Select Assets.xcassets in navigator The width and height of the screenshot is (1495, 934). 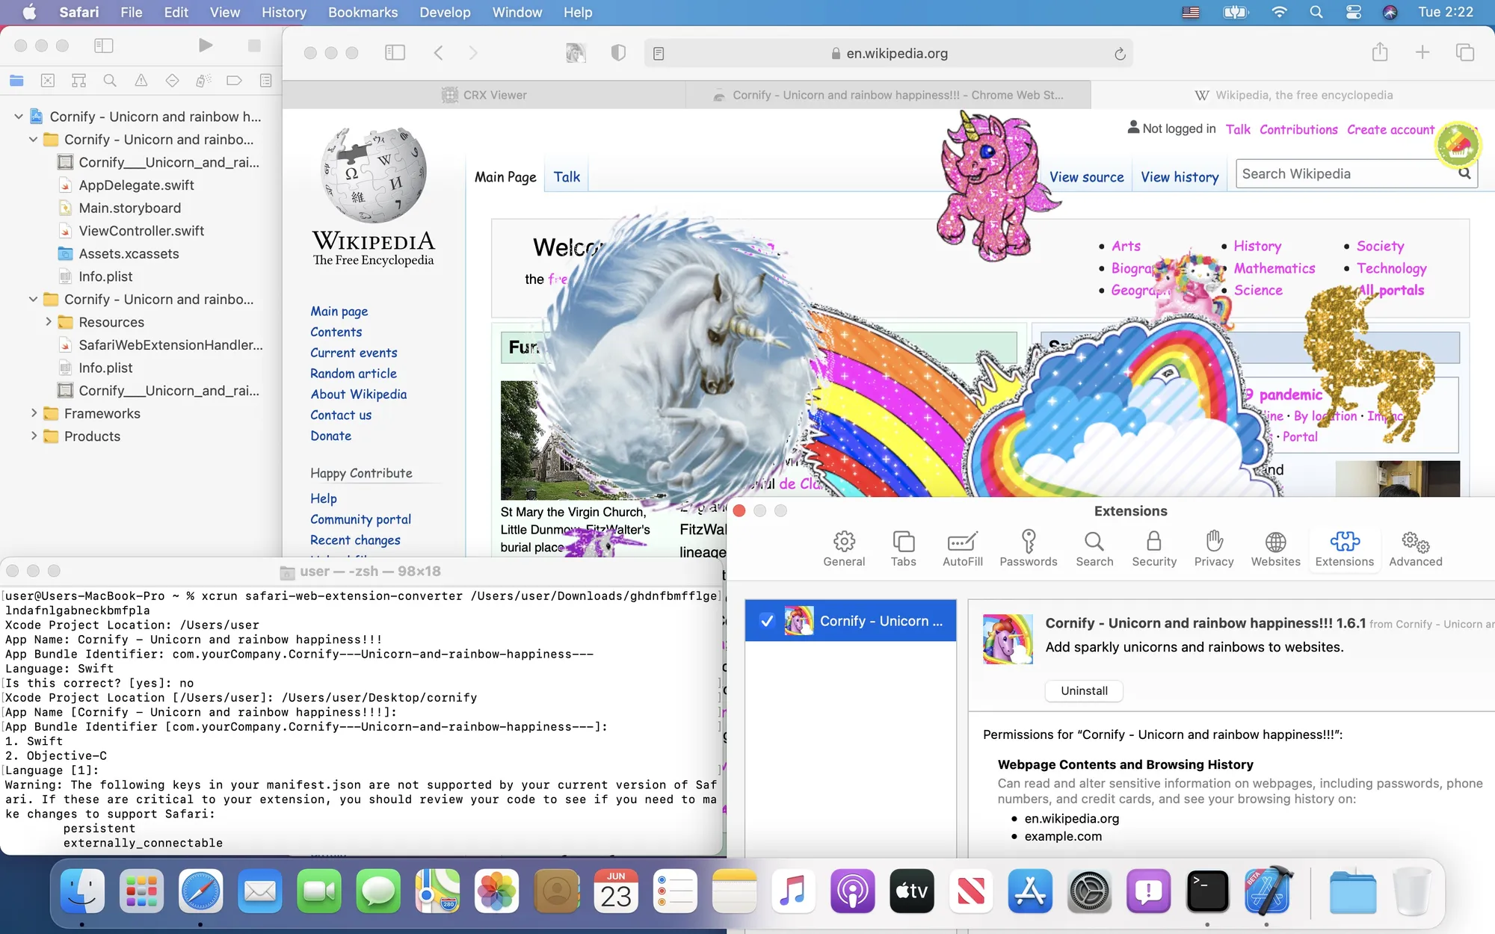129,253
